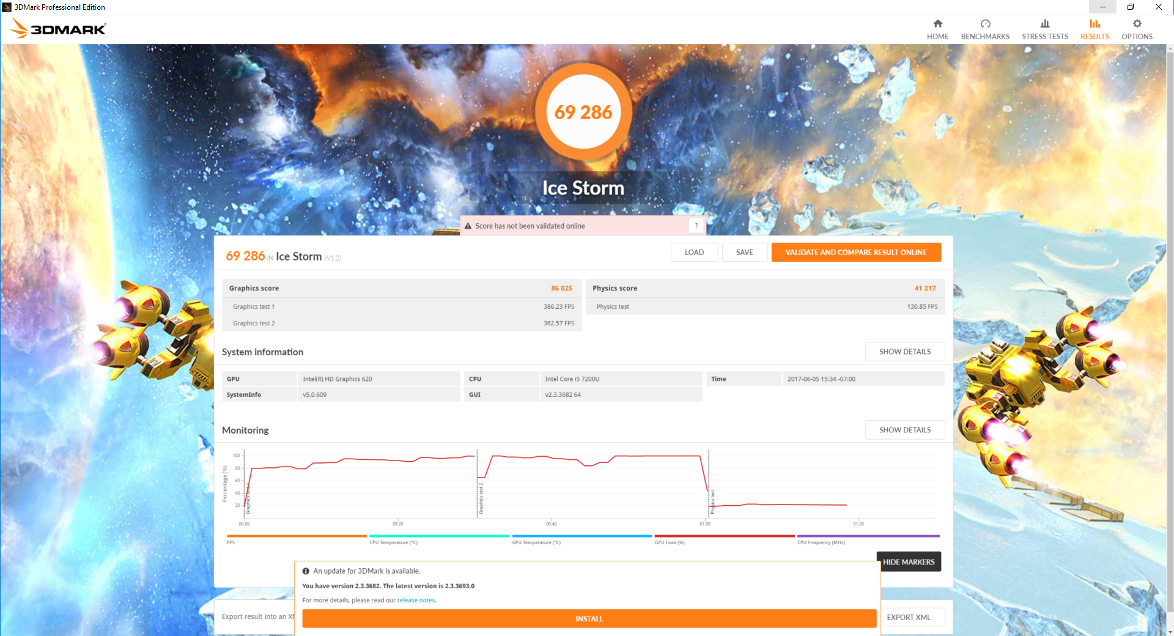Click the Ice Storm heading title

pyautogui.click(x=583, y=188)
